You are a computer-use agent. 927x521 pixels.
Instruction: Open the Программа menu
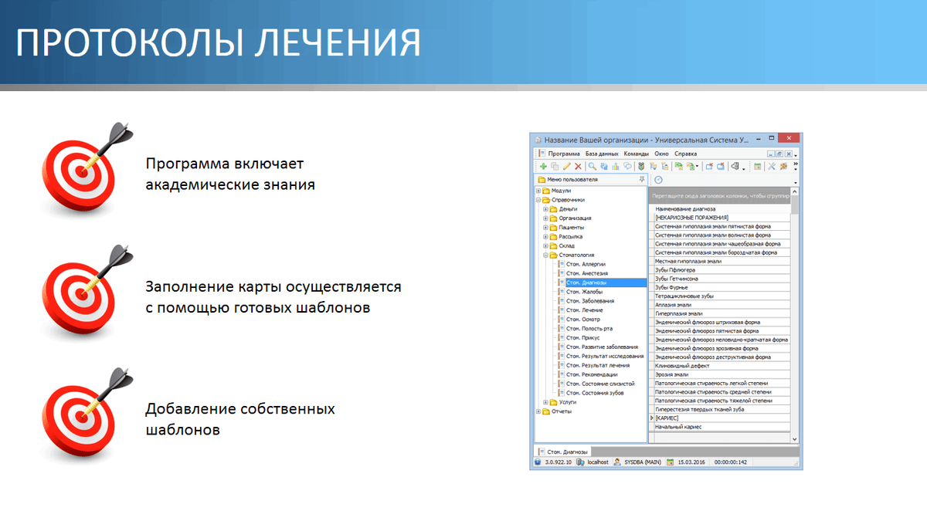coord(564,154)
